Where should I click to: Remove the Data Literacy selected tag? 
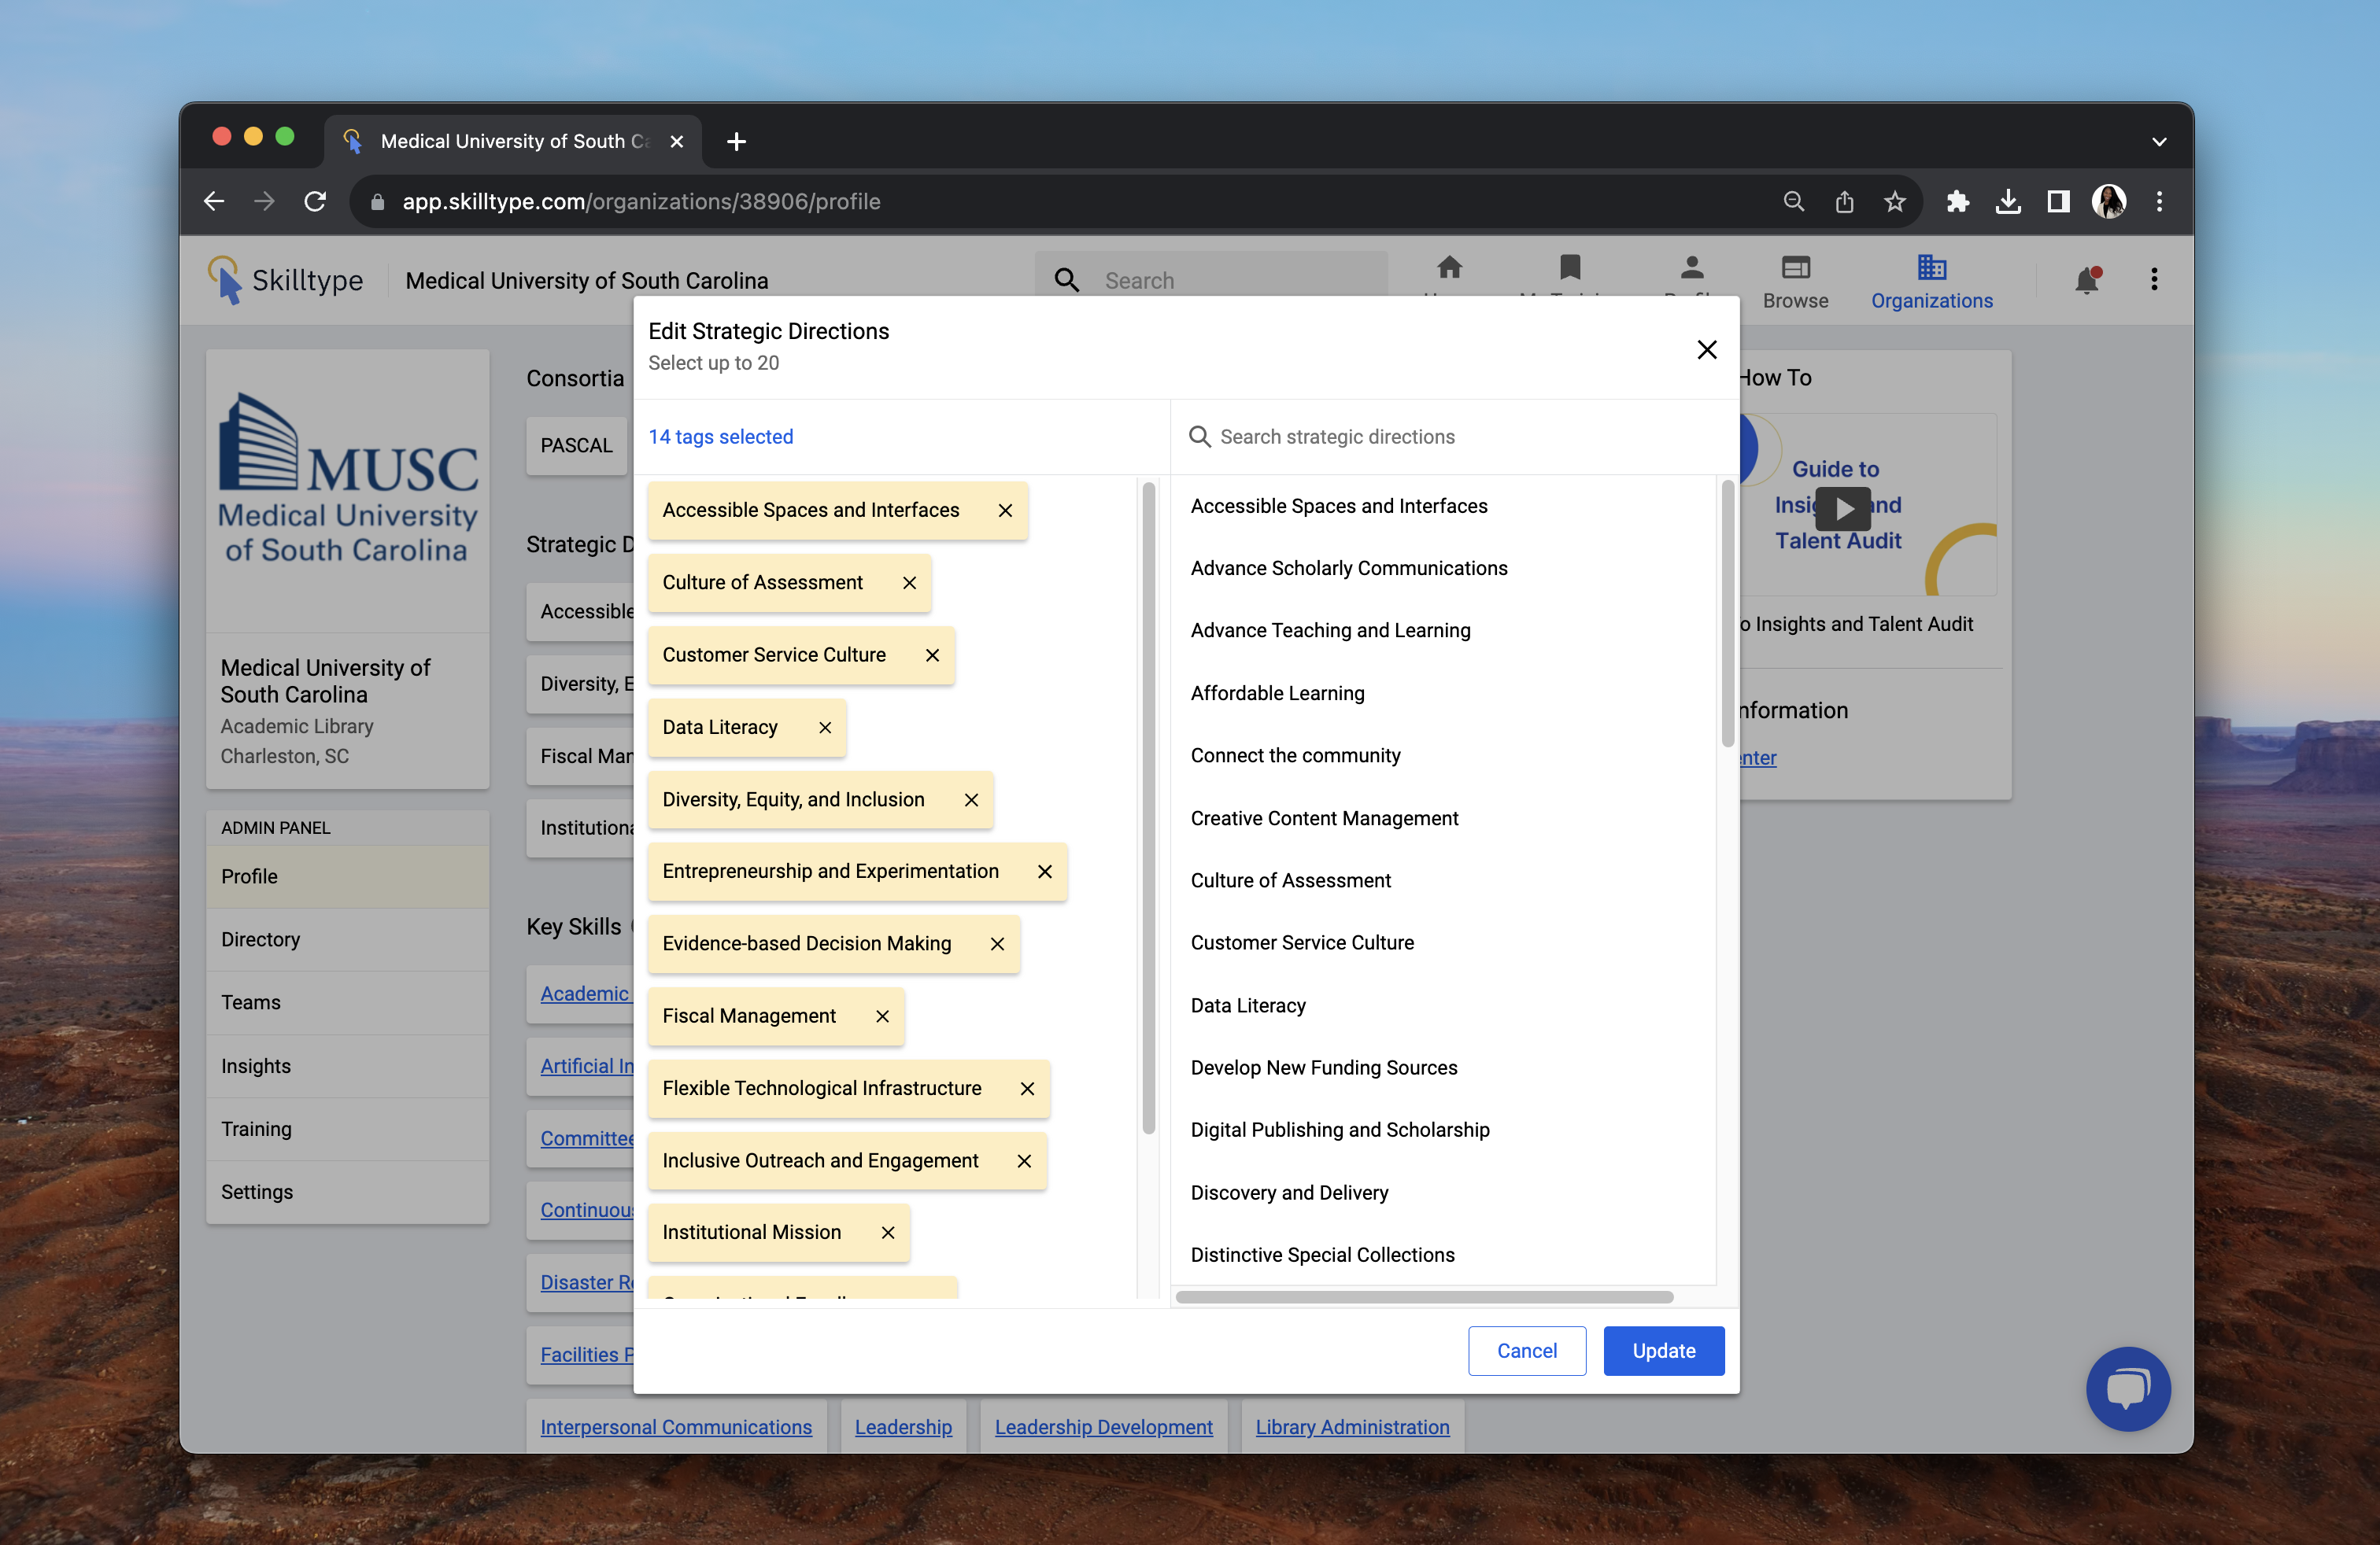click(x=825, y=728)
